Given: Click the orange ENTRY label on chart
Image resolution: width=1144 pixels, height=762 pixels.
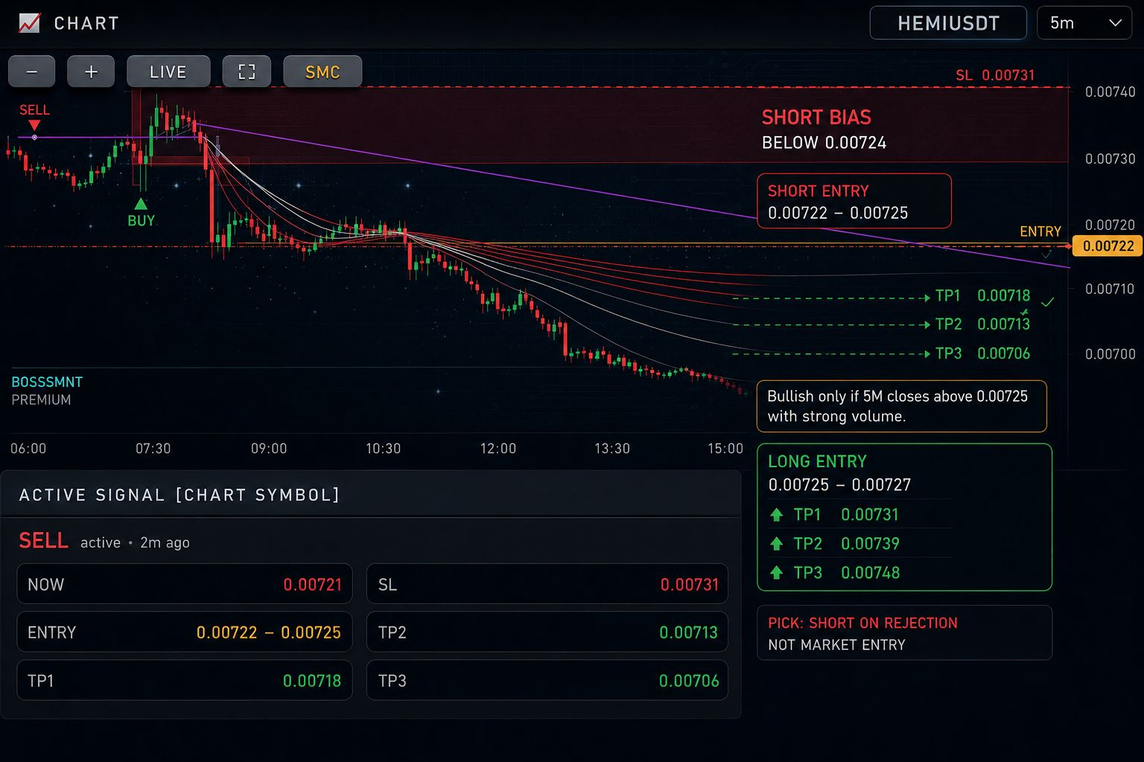Looking at the screenshot, I should coord(1040,231).
